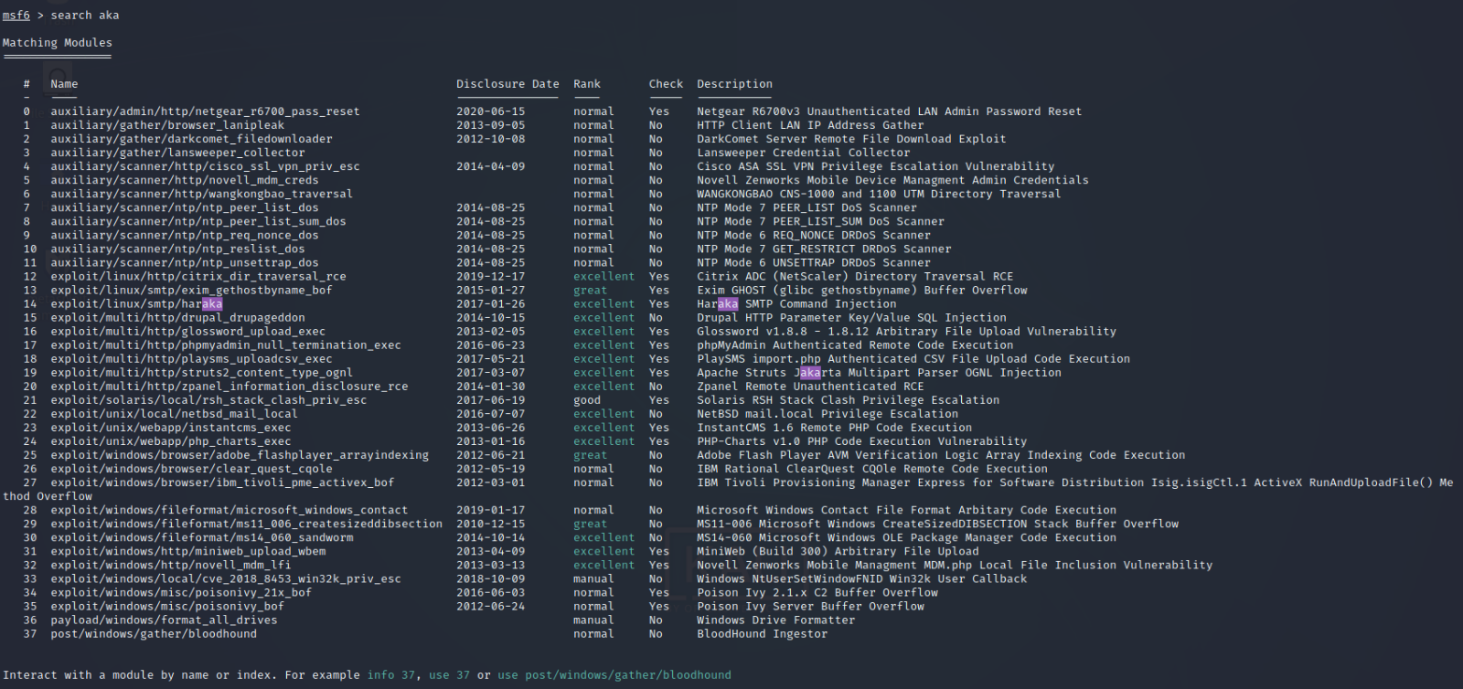Select auxiliary/gather/browser_lanipleak module name
The width and height of the screenshot is (1463, 689).
coord(167,125)
